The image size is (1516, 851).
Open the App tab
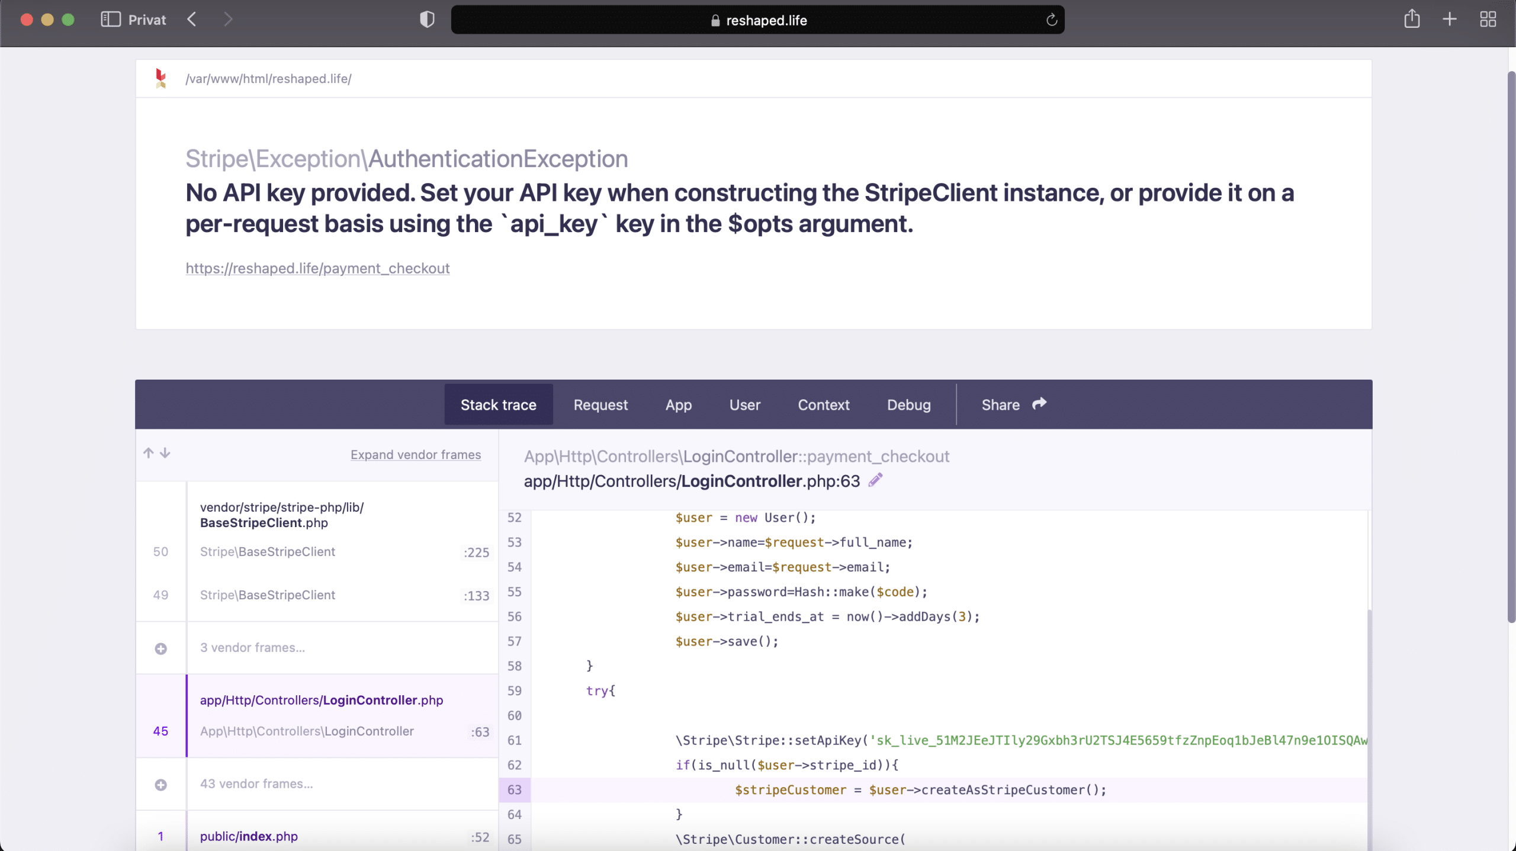(x=679, y=404)
